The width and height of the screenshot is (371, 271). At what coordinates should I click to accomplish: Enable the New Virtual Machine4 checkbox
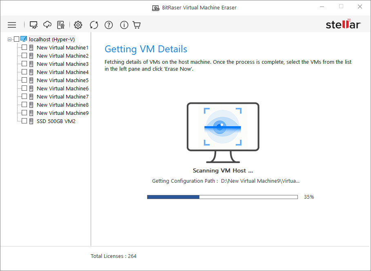tap(25, 72)
